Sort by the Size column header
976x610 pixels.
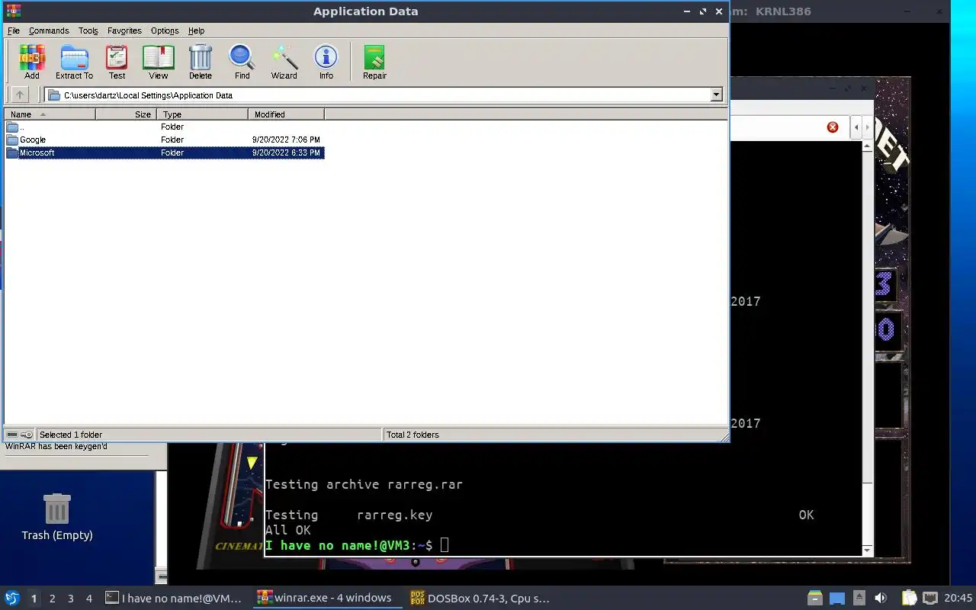click(x=126, y=114)
